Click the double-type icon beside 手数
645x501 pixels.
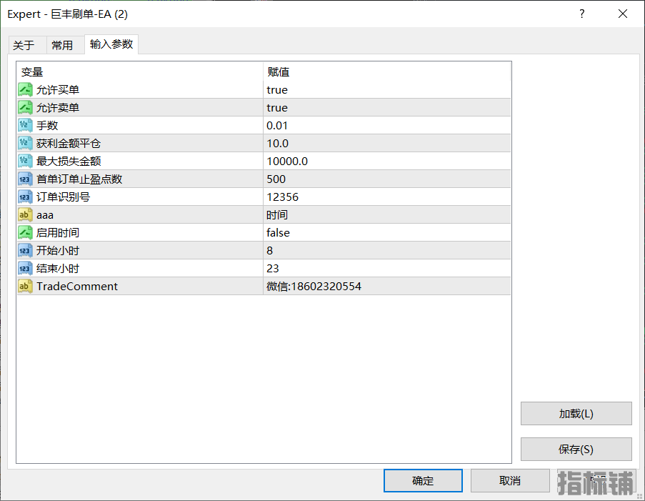[25, 126]
